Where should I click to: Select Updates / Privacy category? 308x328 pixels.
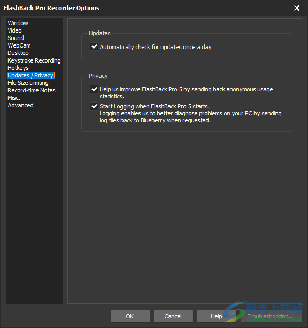31,75
